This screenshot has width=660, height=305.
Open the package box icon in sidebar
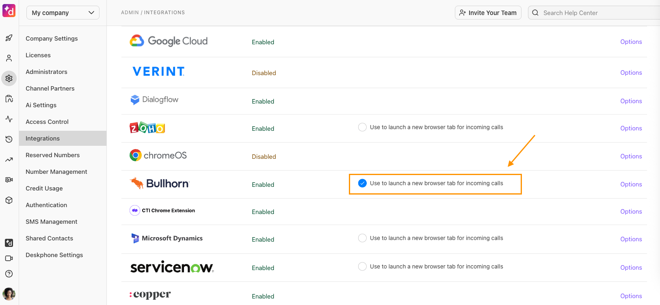pyautogui.click(x=9, y=200)
